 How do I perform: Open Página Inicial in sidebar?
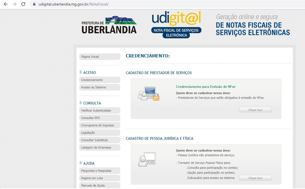pyautogui.click(x=99, y=57)
